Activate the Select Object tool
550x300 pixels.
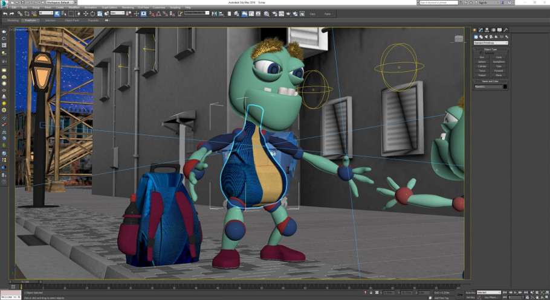click(x=57, y=14)
